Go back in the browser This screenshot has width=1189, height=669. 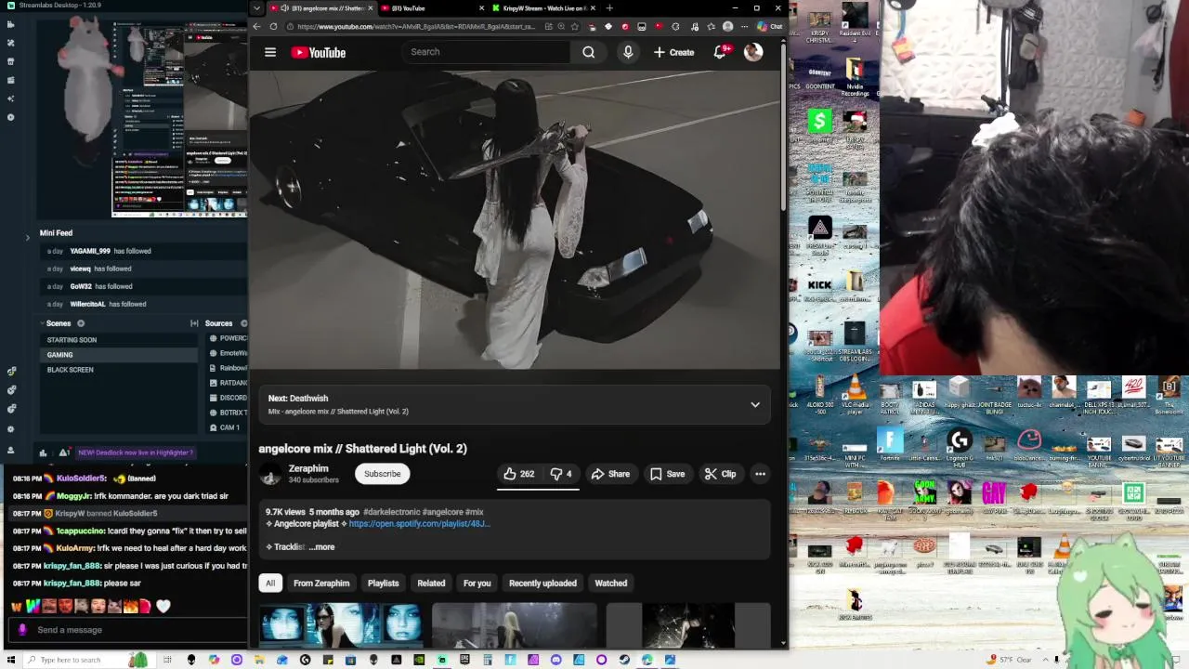pyautogui.click(x=256, y=26)
